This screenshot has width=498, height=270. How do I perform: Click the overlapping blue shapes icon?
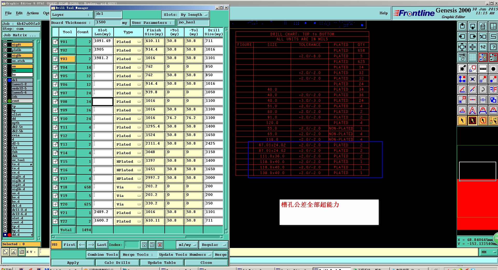[x=493, y=100]
